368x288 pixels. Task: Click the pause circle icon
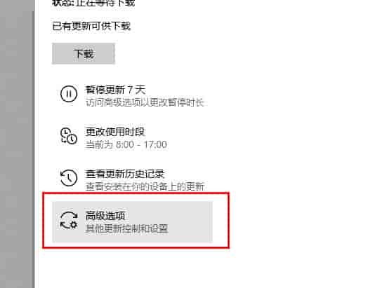click(69, 94)
